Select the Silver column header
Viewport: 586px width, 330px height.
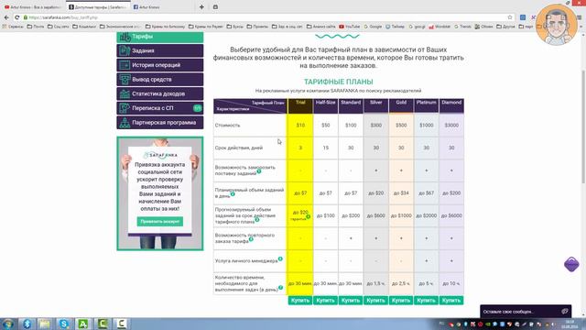pos(376,106)
